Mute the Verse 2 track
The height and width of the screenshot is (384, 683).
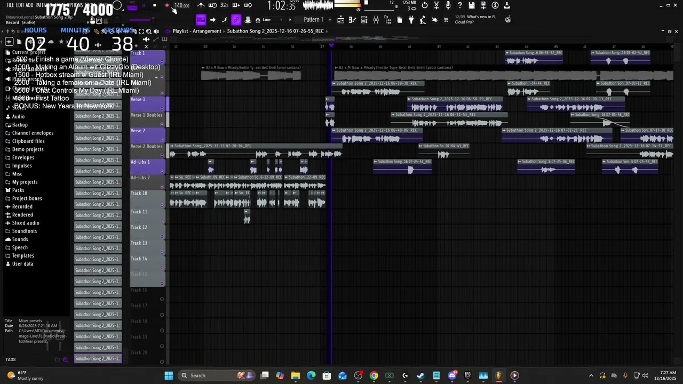click(x=162, y=139)
